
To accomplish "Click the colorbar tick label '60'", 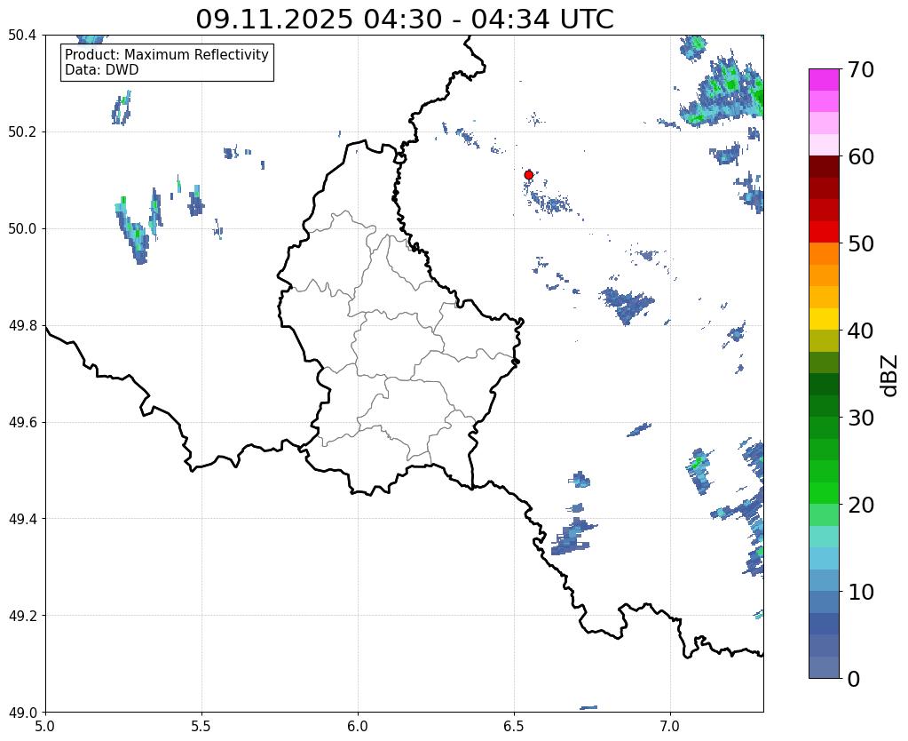I will tap(861, 156).
